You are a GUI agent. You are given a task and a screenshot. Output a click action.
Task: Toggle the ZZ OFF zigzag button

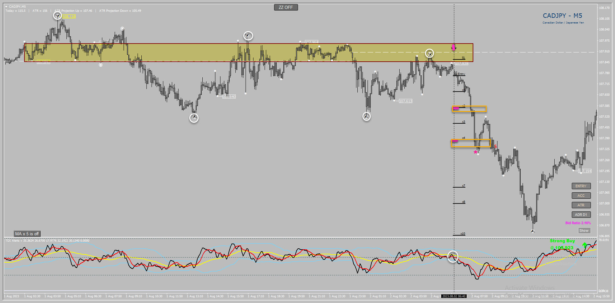pyautogui.click(x=286, y=7)
